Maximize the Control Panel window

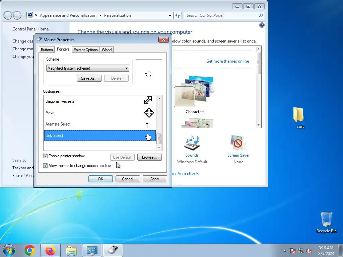(248, 6)
